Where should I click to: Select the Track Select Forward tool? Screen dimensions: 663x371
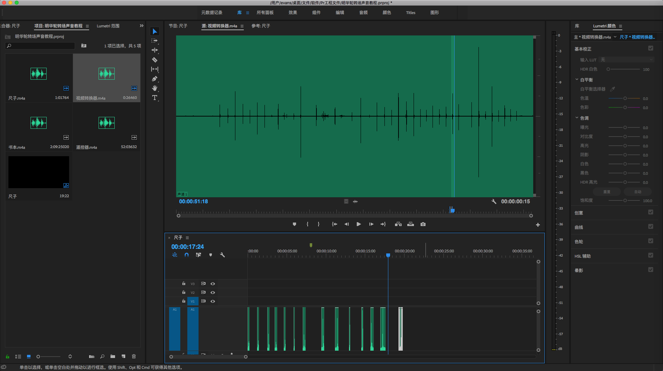tap(155, 41)
